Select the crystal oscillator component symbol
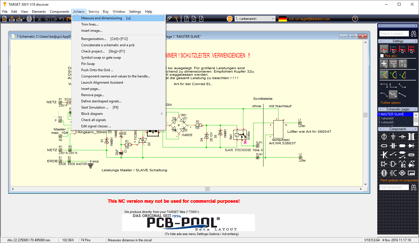419x243 pixels. tap(384, 173)
